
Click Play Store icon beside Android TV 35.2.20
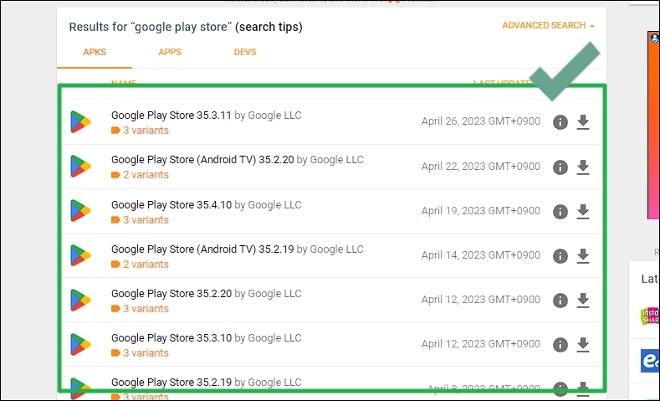[x=80, y=167]
